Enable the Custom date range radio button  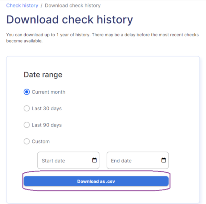coord(27,141)
